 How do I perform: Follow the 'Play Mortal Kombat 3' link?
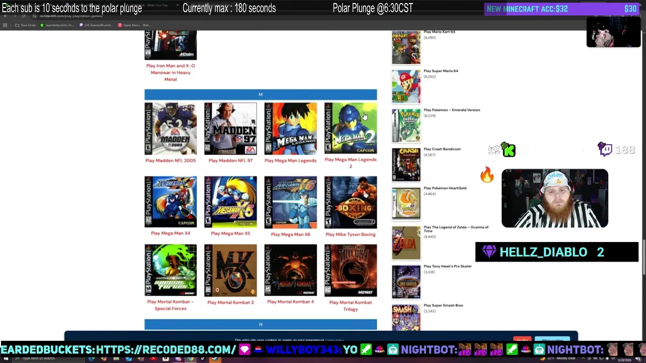[x=231, y=302]
